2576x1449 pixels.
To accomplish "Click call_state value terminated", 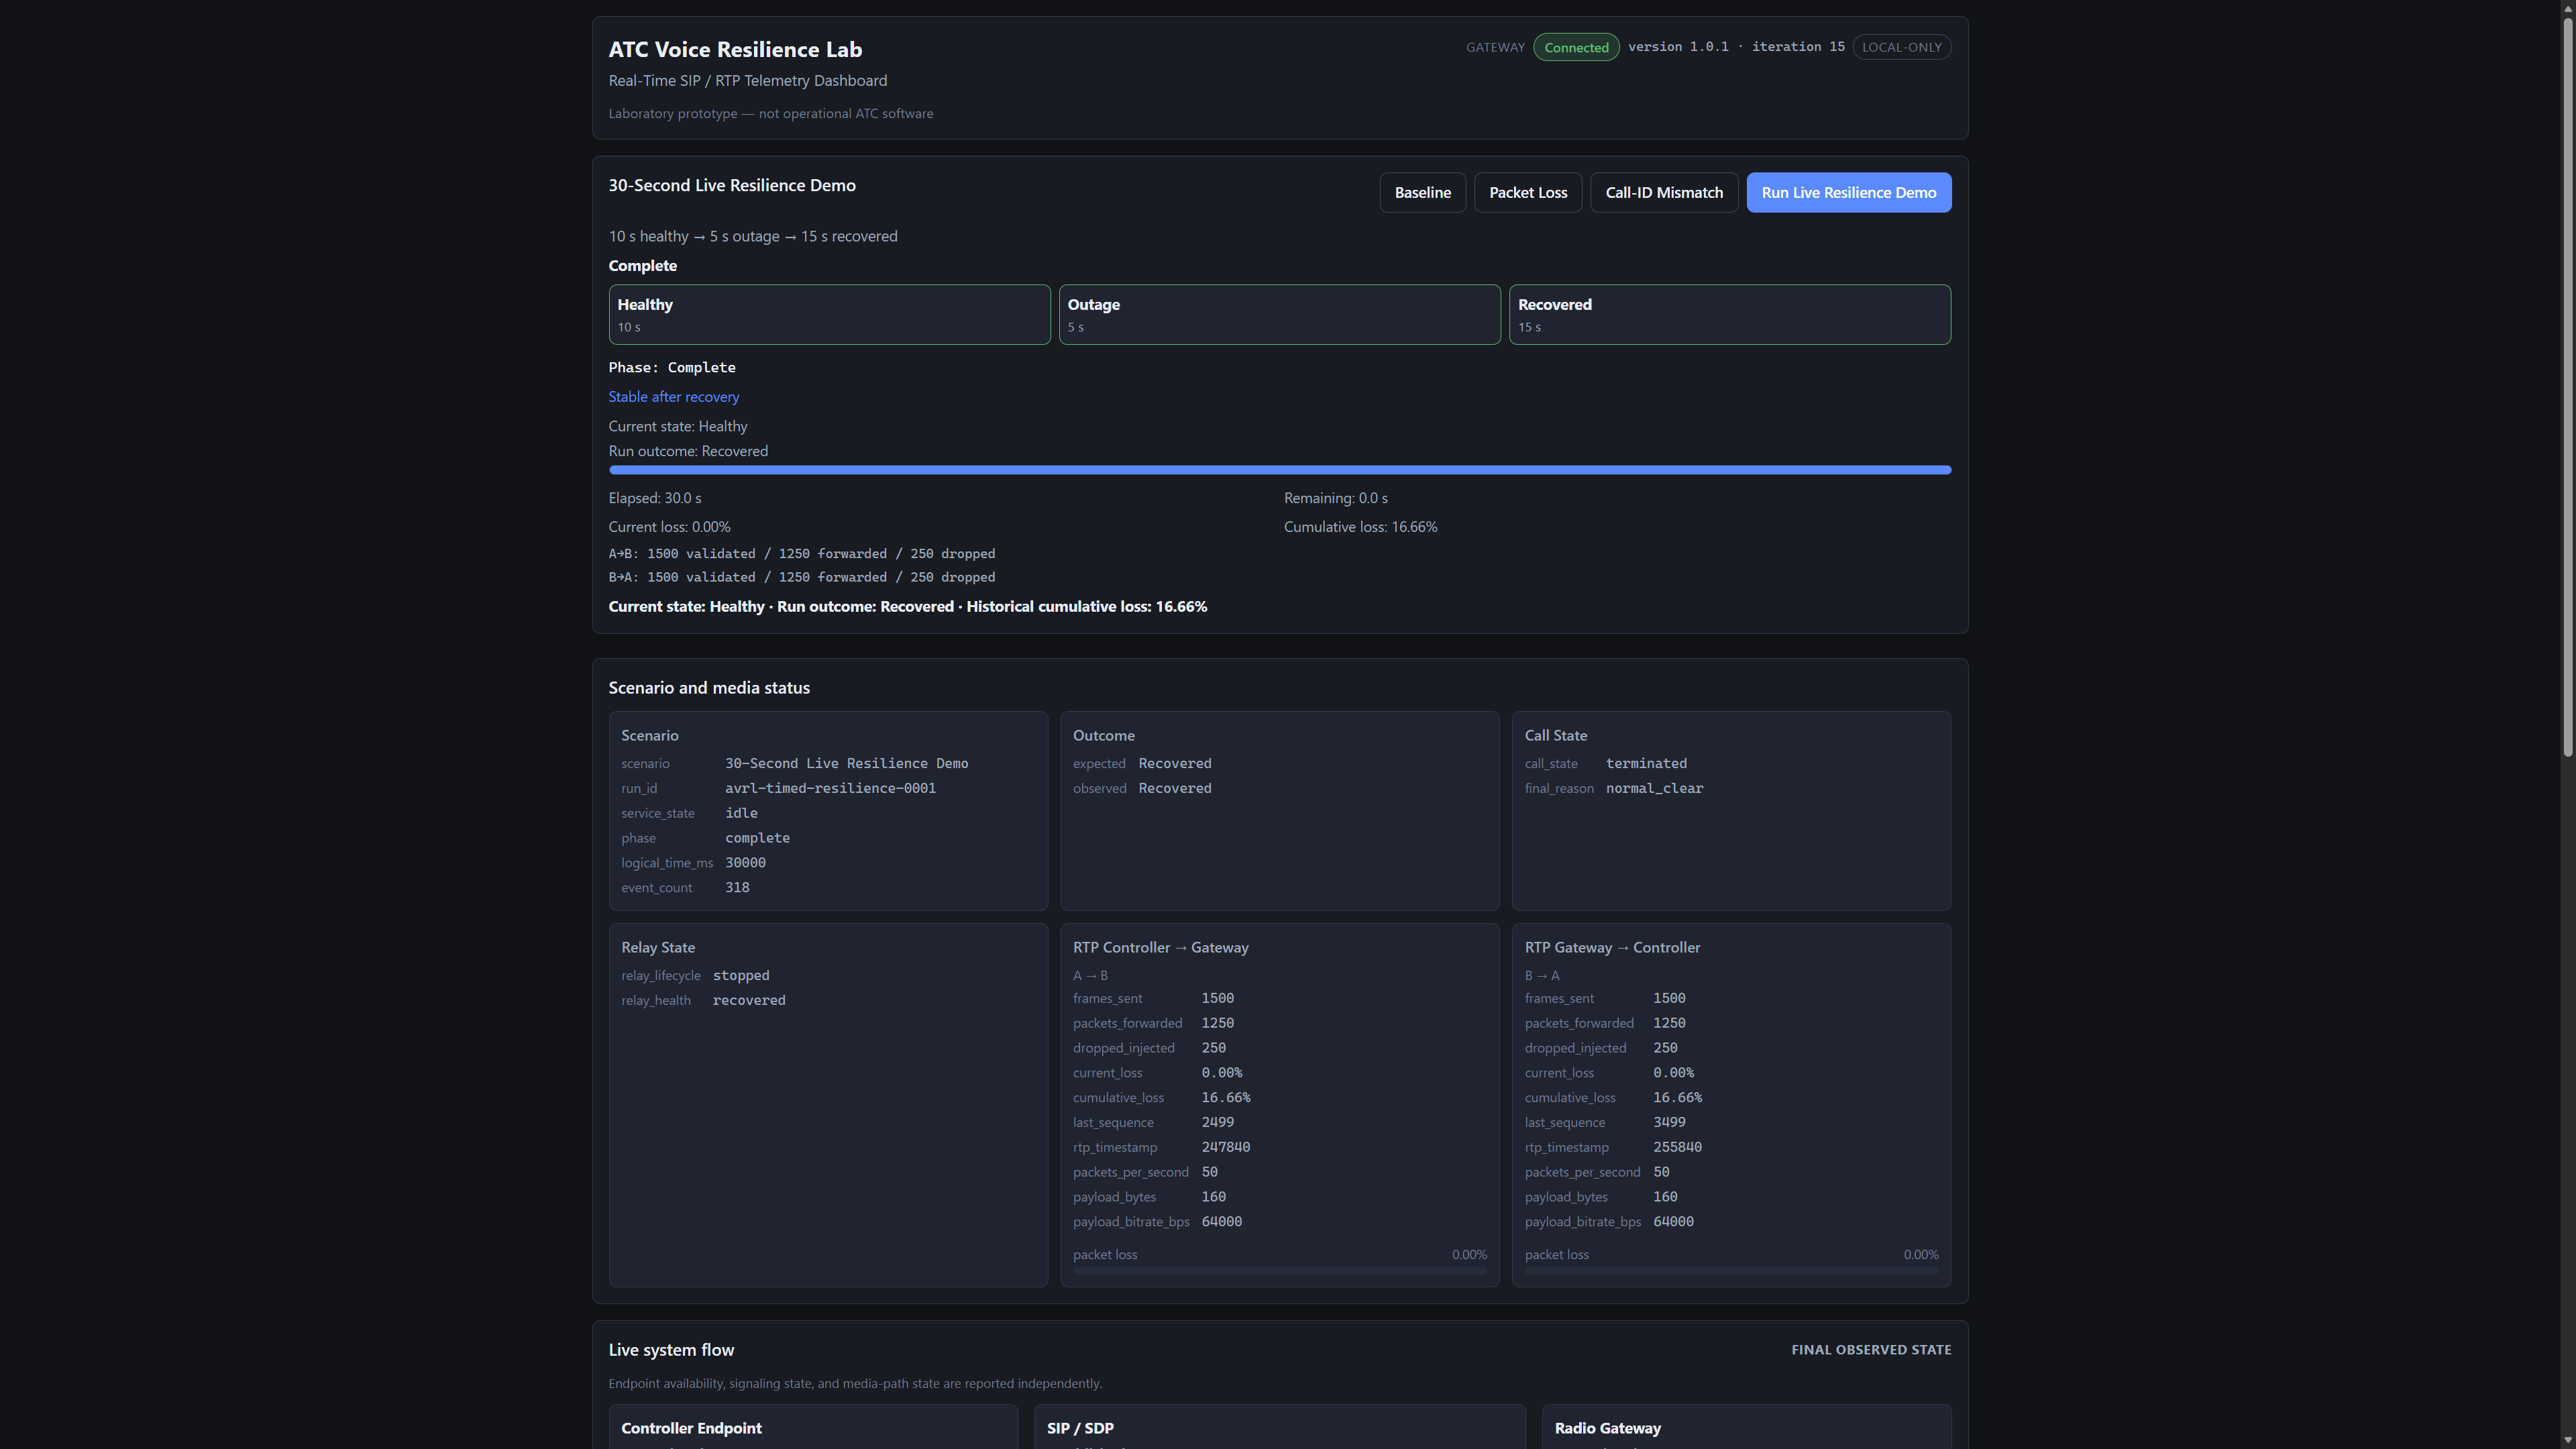I will tap(1646, 763).
